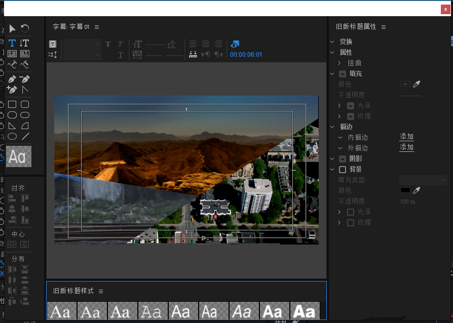Open the 旧版标题属性 panel menu
This screenshot has height=323, width=453.
[x=384, y=27]
